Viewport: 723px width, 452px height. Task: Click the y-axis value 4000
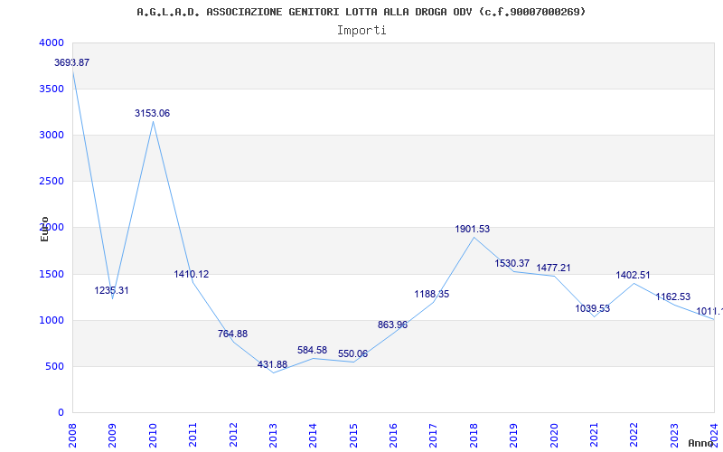52,42
